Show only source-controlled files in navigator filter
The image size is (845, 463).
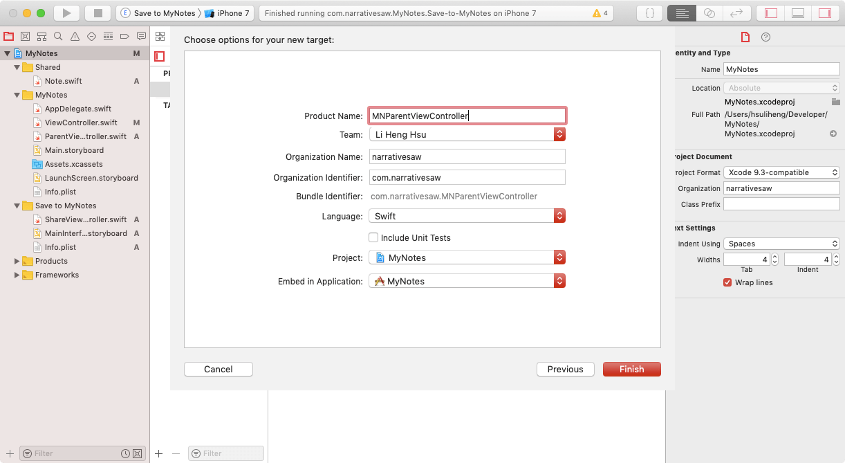pyautogui.click(x=137, y=453)
